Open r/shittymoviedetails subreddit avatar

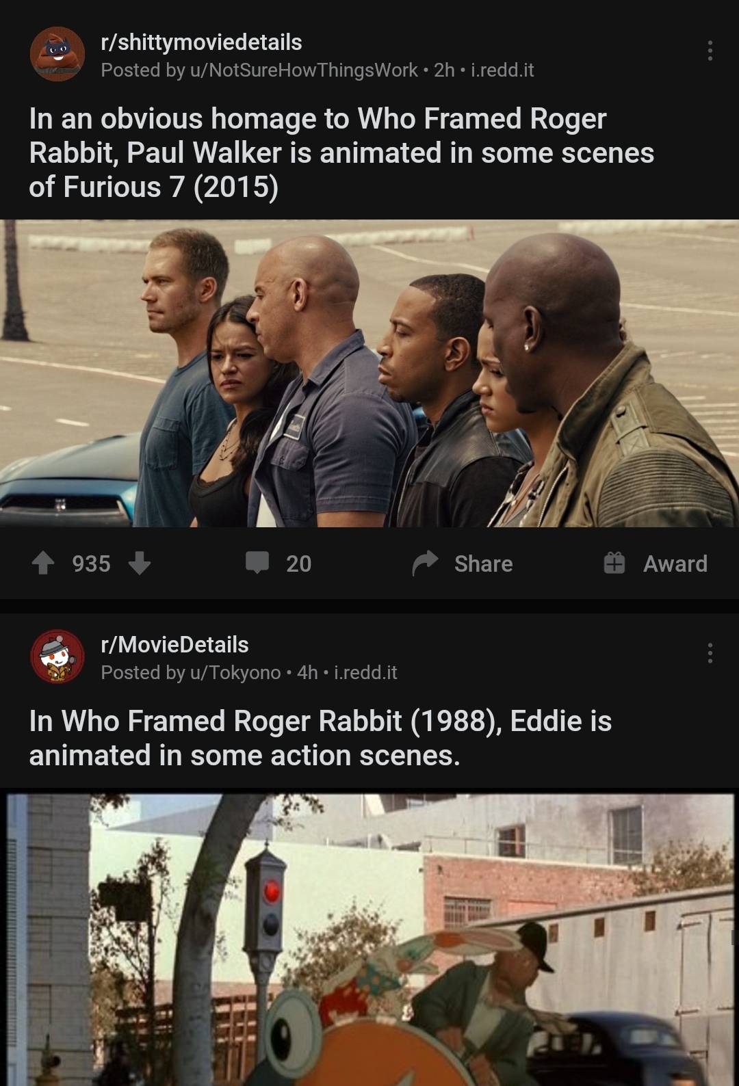[57, 54]
